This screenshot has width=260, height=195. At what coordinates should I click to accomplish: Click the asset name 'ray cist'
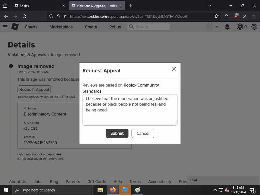30,128
